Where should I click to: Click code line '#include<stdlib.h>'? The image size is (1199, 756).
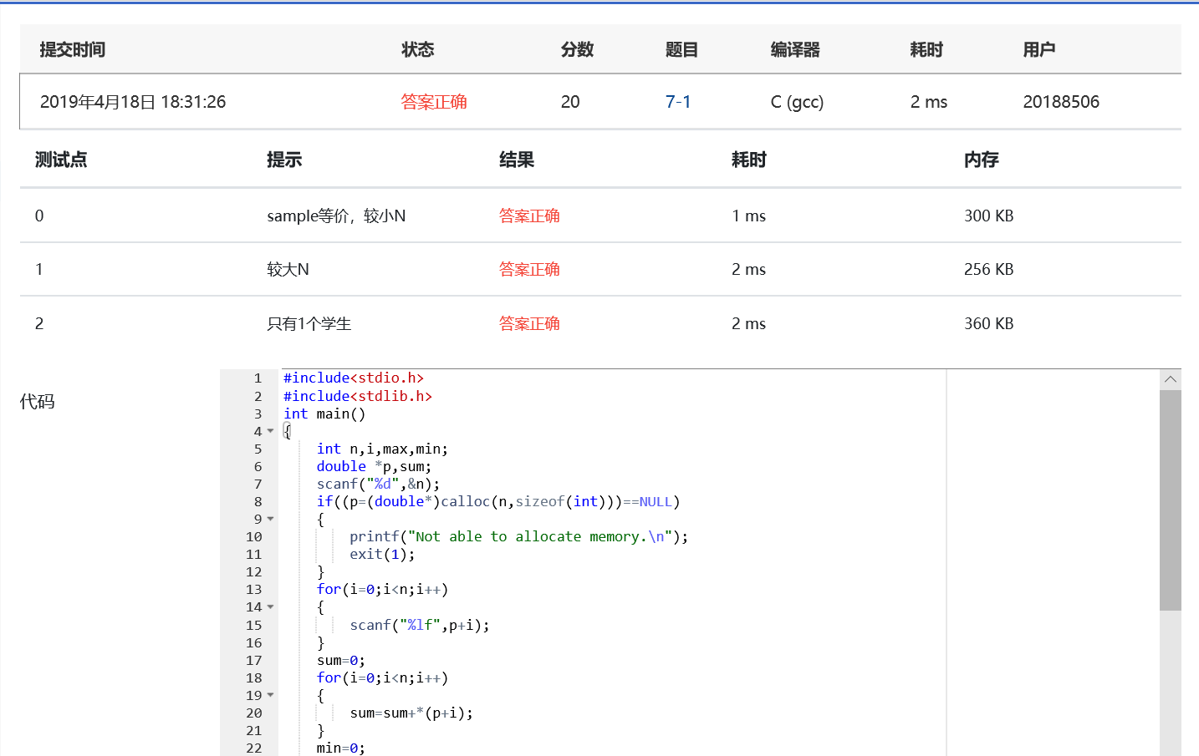pos(358,396)
